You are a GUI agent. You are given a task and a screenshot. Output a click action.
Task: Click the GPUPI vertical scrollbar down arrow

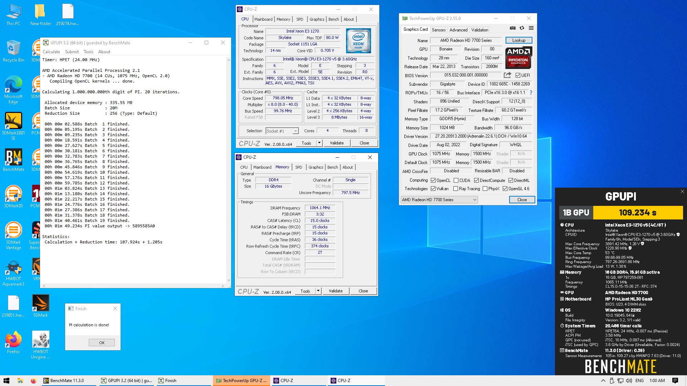coord(229,281)
